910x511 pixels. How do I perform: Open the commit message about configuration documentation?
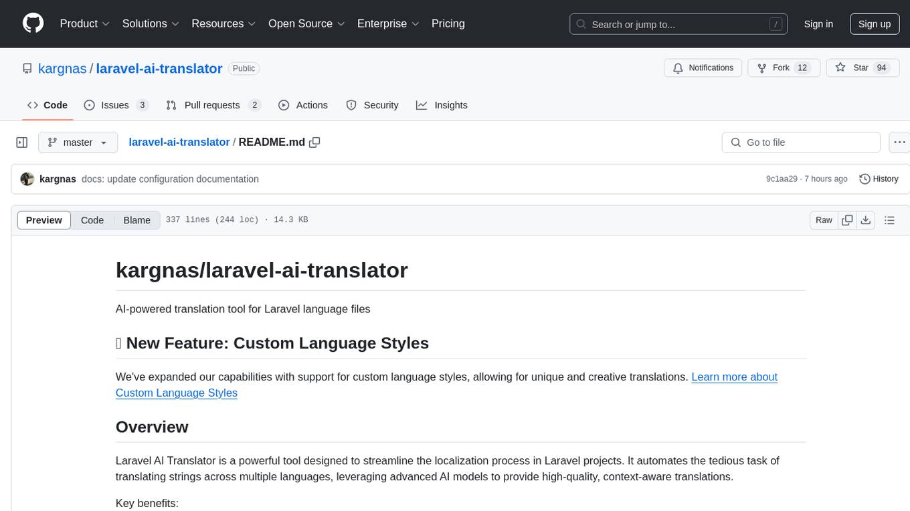170,179
